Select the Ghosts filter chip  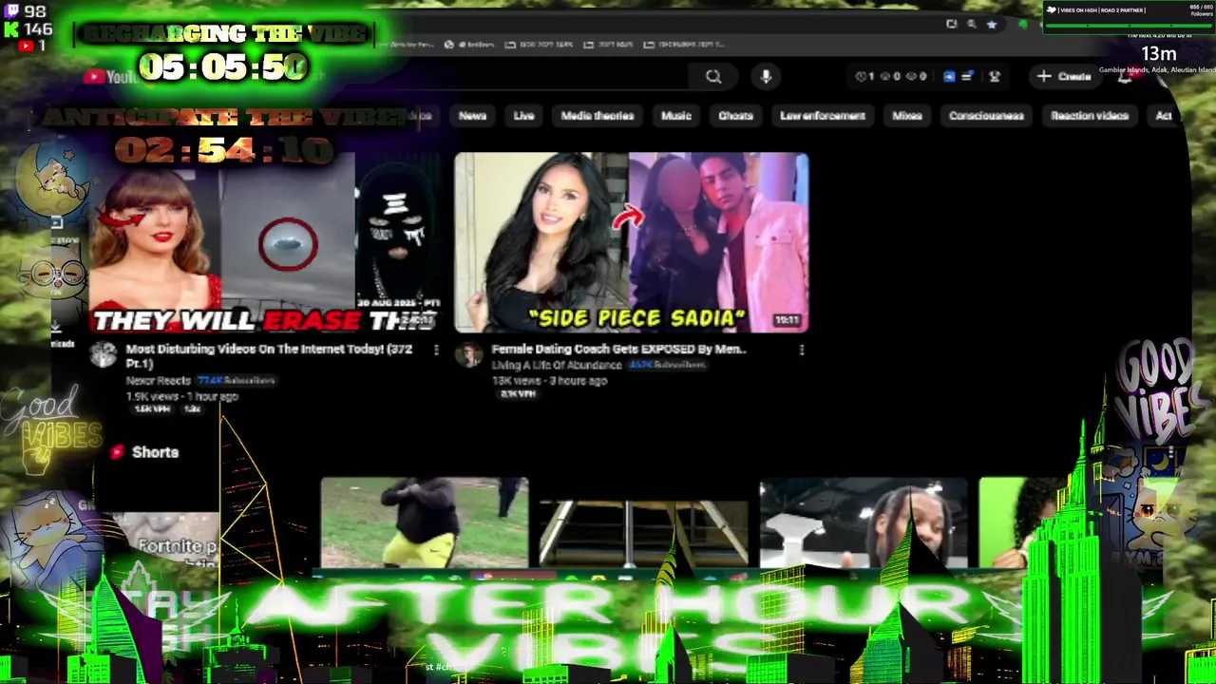(735, 116)
